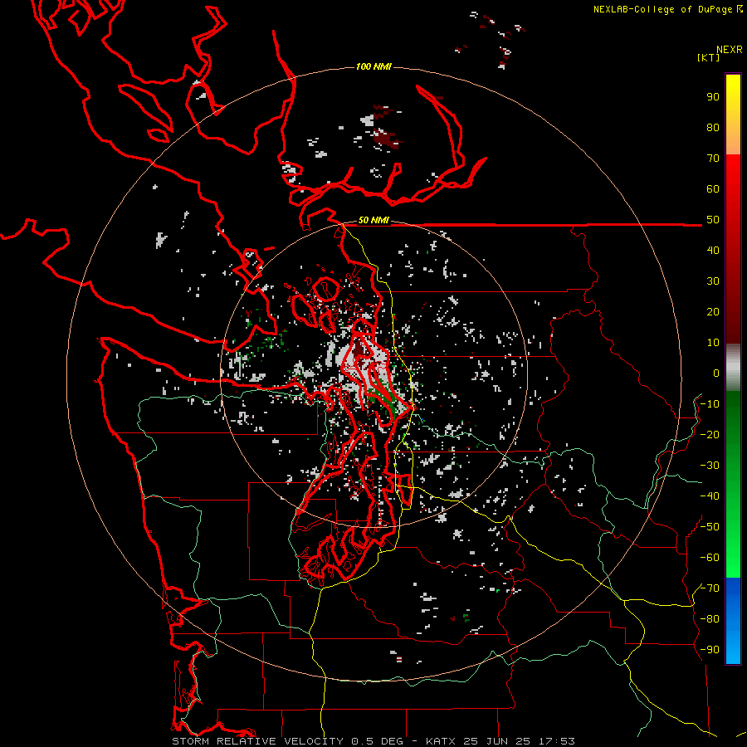Image resolution: width=747 pixels, height=747 pixels.
Task: Click the -10 scale value
Action: (710, 404)
